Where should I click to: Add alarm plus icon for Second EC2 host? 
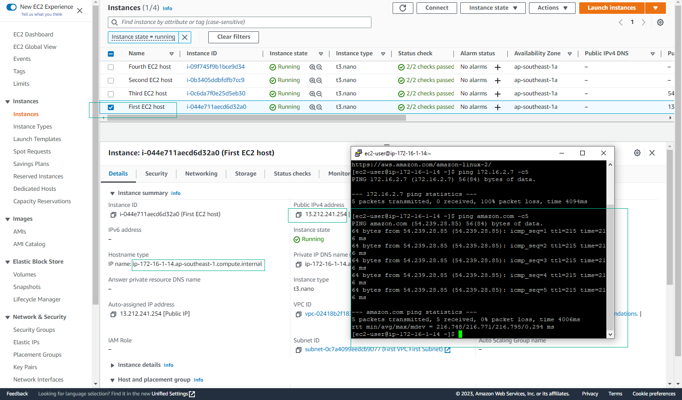click(x=498, y=81)
